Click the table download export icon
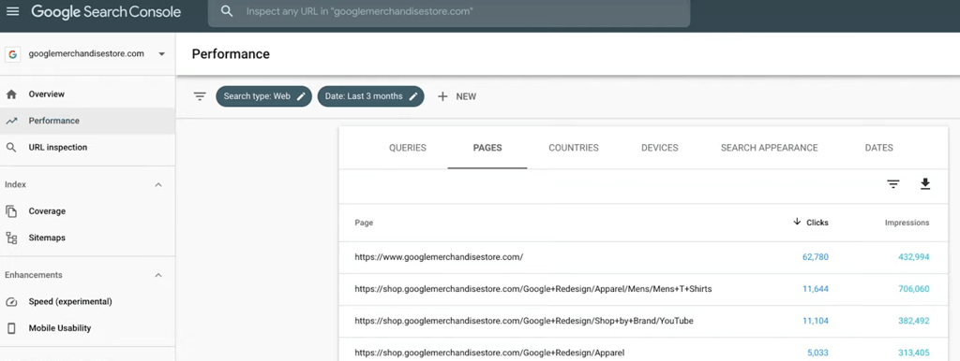Viewport: 960px width, 361px height. (925, 184)
